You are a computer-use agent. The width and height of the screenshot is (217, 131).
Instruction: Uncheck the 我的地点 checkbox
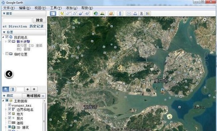click(7, 37)
